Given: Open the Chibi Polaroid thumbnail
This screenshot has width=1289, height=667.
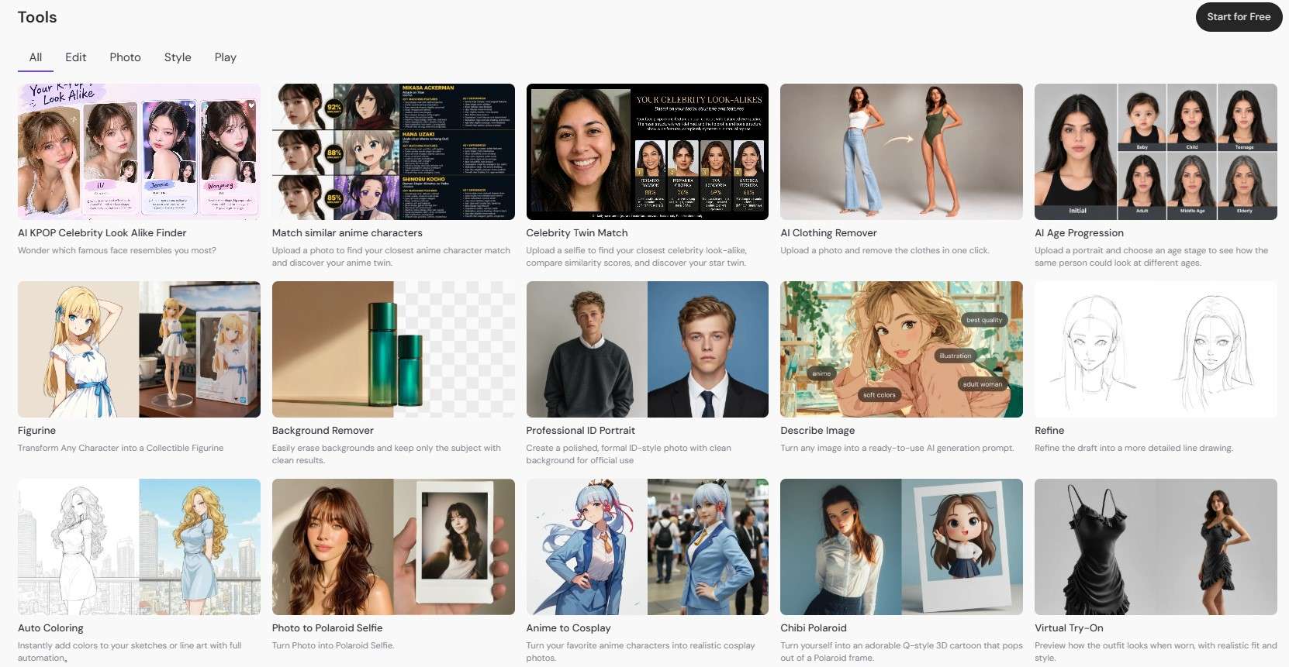Looking at the screenshot, I should click(901, 547).
